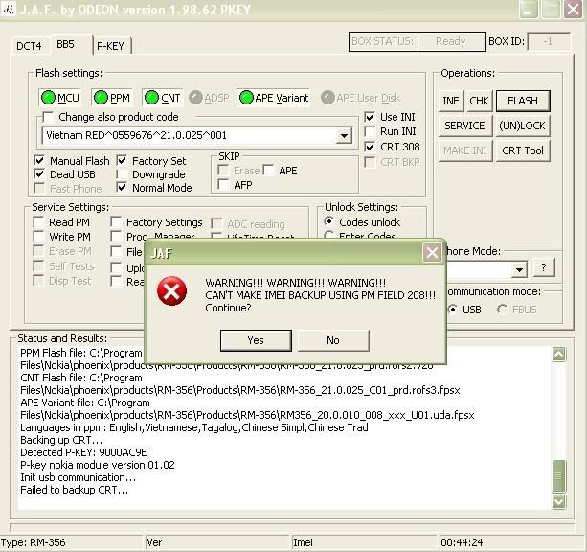Viewport: 587px width, 552px height.
Task: Click the FLASH operation button
Action: (x=523, y=101)
